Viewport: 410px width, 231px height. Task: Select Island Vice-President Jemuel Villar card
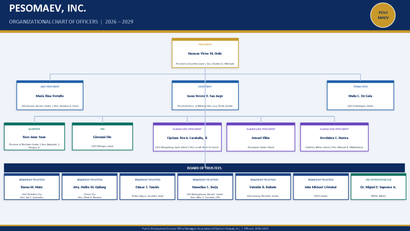coord(261,137)
